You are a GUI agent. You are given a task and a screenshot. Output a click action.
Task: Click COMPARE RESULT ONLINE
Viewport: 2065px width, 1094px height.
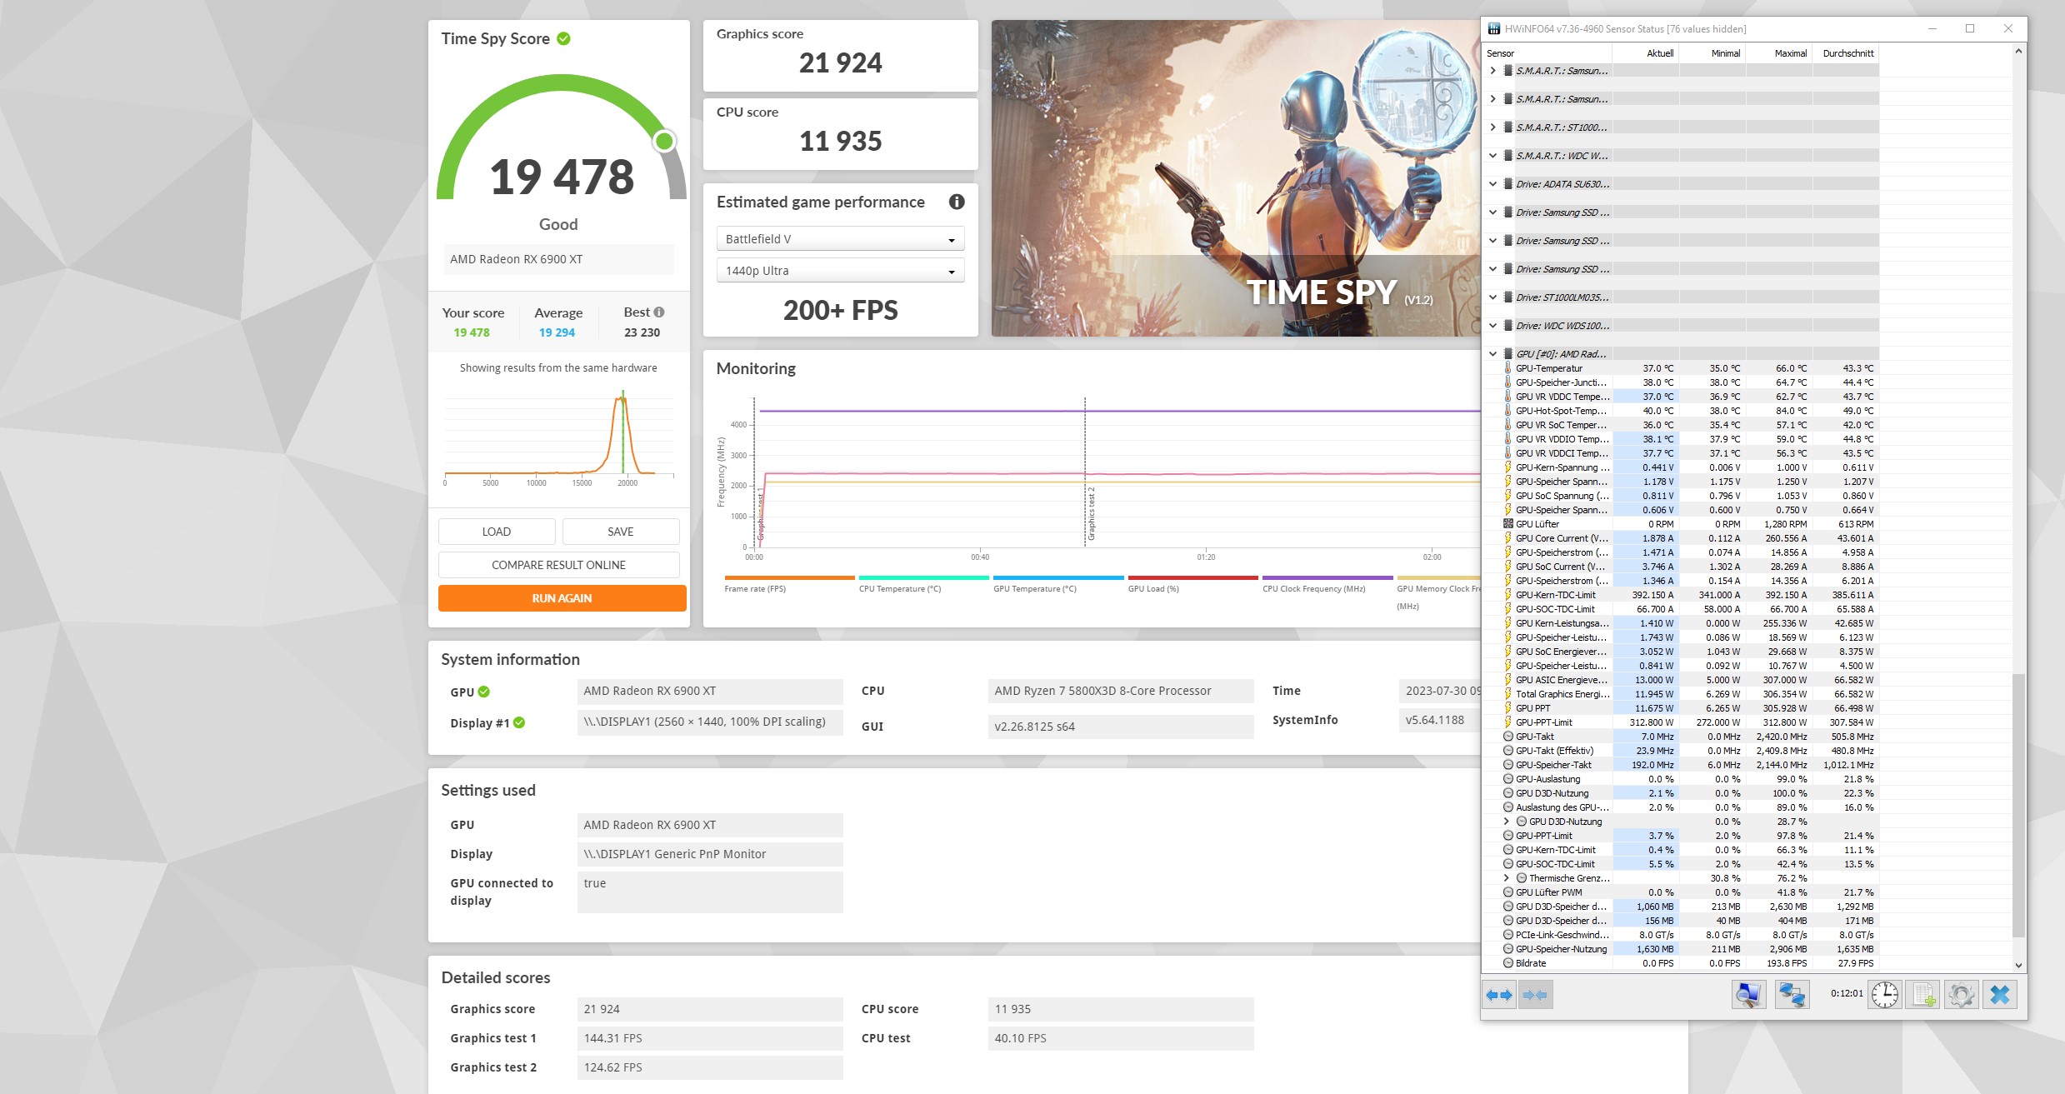point(558,565)
